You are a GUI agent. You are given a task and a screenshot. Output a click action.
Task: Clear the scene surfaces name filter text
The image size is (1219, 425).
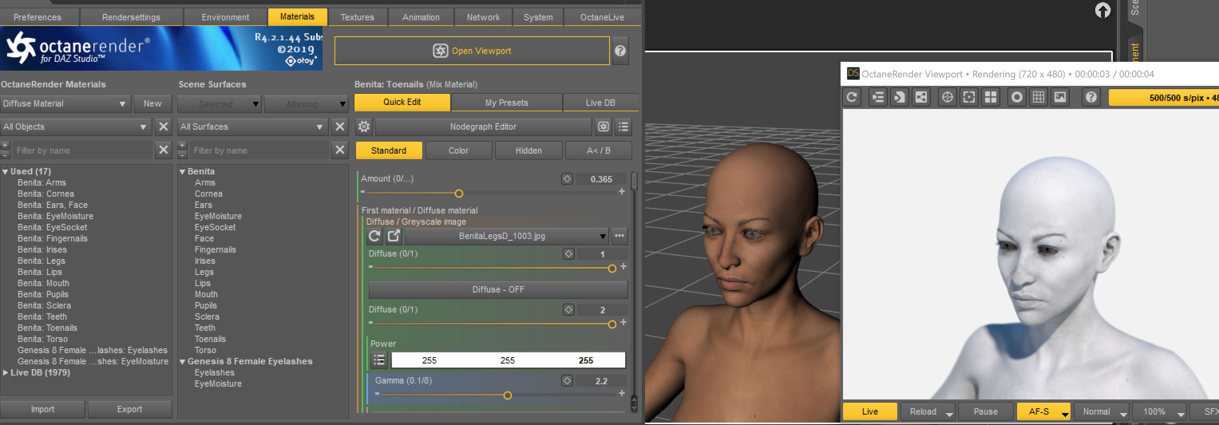tap(340, 150)
